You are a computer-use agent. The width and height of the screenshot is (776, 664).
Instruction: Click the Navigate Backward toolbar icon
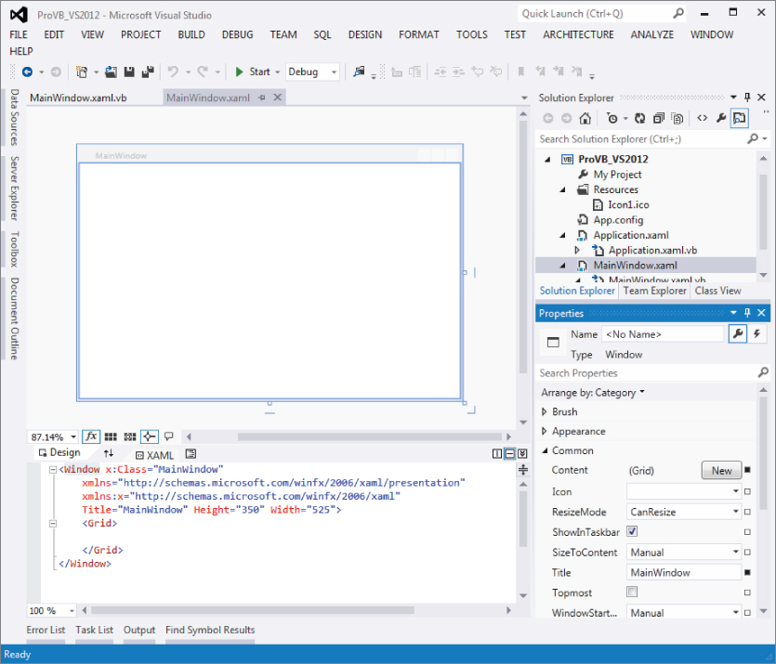pos(26,72)
